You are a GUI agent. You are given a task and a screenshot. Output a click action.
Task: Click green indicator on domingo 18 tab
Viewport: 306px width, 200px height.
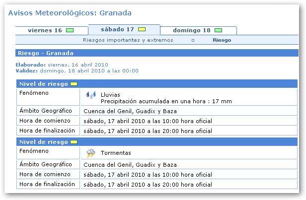click(x=219, y=30)
